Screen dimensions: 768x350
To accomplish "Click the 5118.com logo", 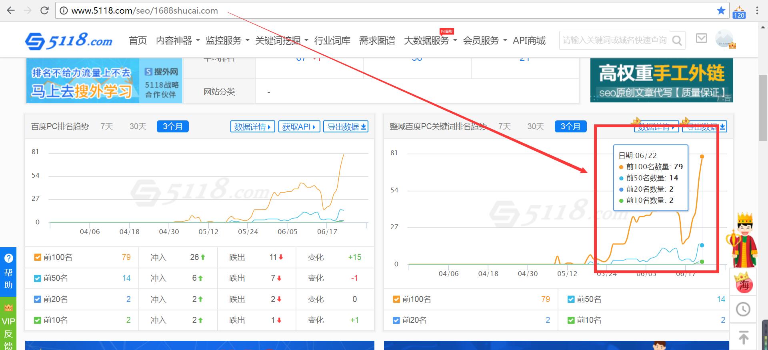I will click(69, 41).
